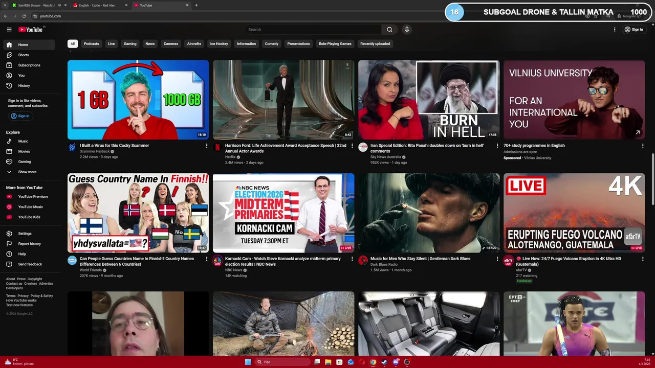Click Sign in button in header
The height and width of the screenshot is (368, 655).
coord(634,30)
